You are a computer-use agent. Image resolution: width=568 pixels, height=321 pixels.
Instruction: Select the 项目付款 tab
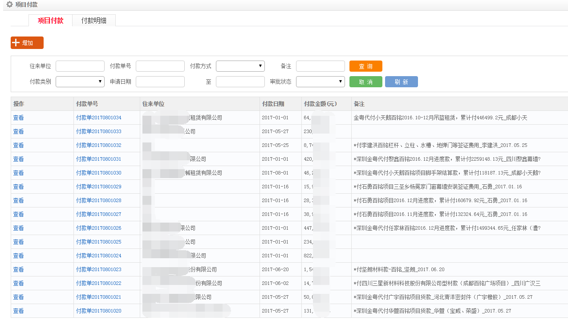click(50, 20)
